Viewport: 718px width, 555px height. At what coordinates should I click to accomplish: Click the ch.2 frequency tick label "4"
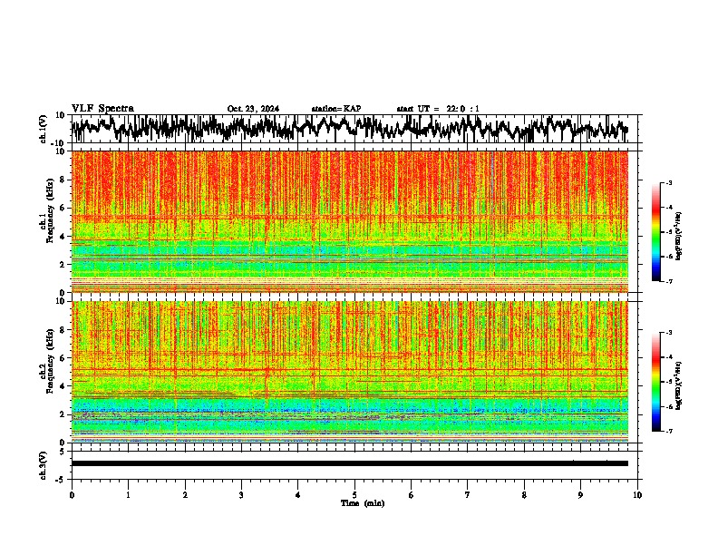coord(63,386)
